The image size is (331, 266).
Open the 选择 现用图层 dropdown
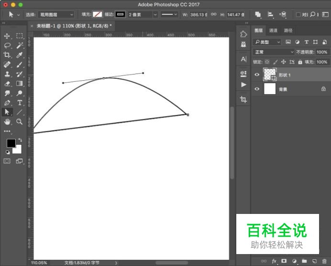click(x=56, y=14)
